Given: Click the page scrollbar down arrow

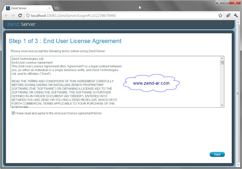Looking at the screenshot, I should click(x=238, y=165).
